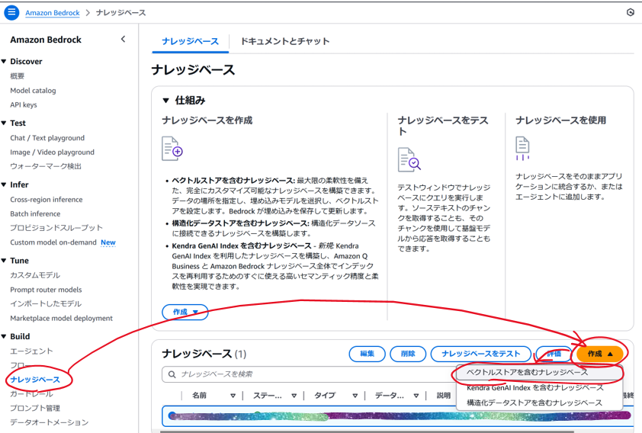Open the Amazon Bedrock breadcrumb link
Viewport: 642px width, 433px height.
tap(53, 13)
